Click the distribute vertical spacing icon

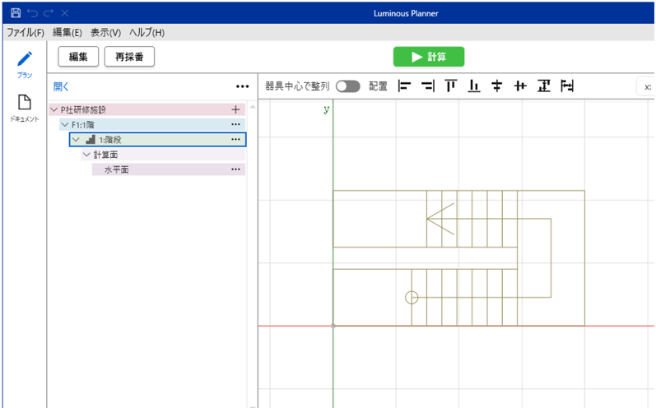(543, 86)
